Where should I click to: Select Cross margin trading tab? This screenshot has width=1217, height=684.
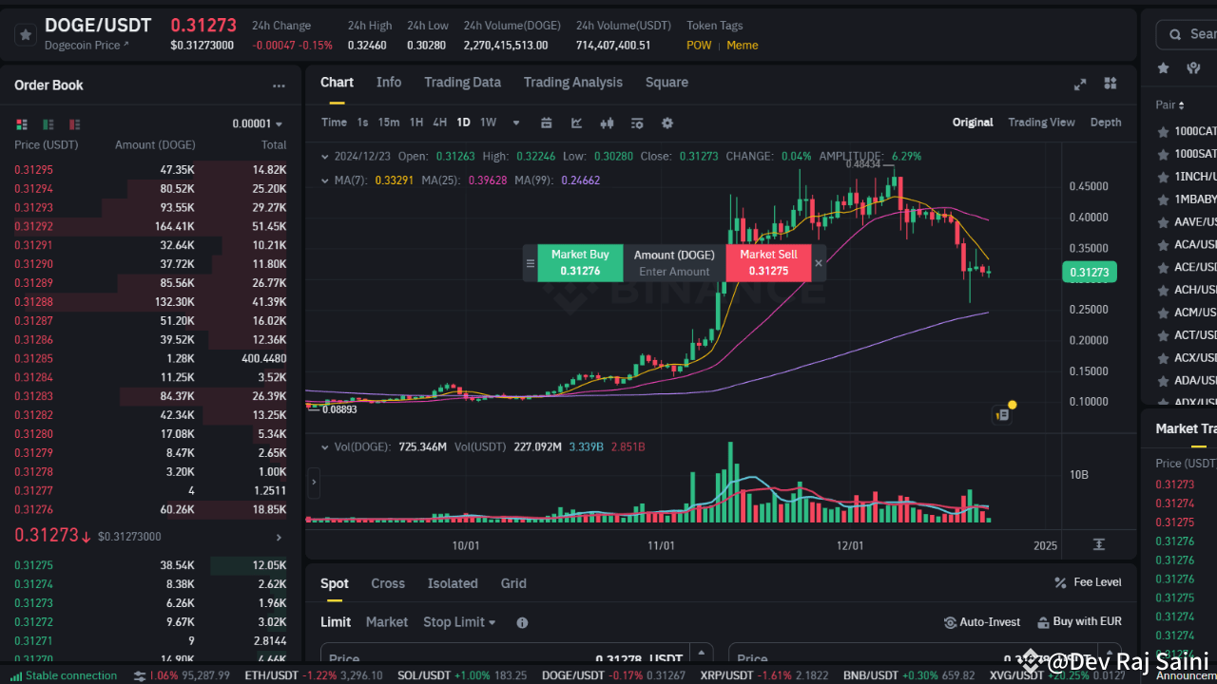(388, 583)
